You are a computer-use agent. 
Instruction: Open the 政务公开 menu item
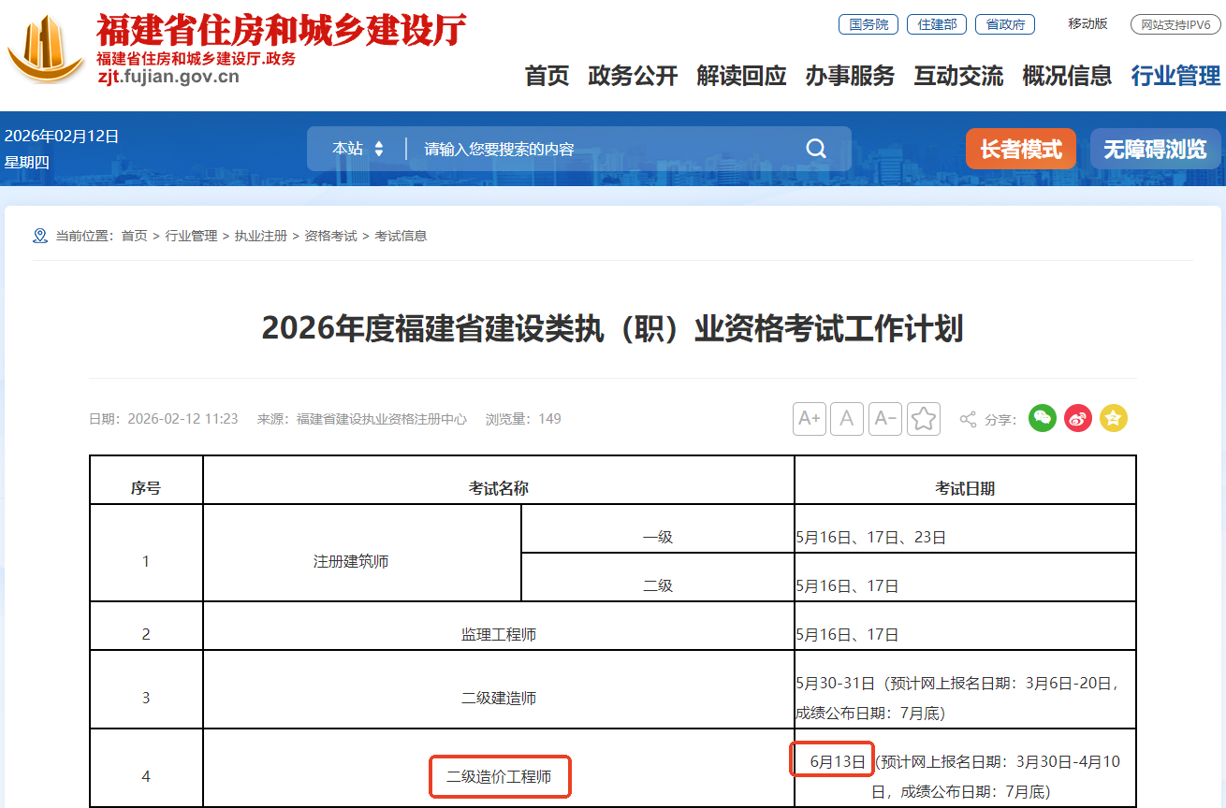[x=633, y=76]
